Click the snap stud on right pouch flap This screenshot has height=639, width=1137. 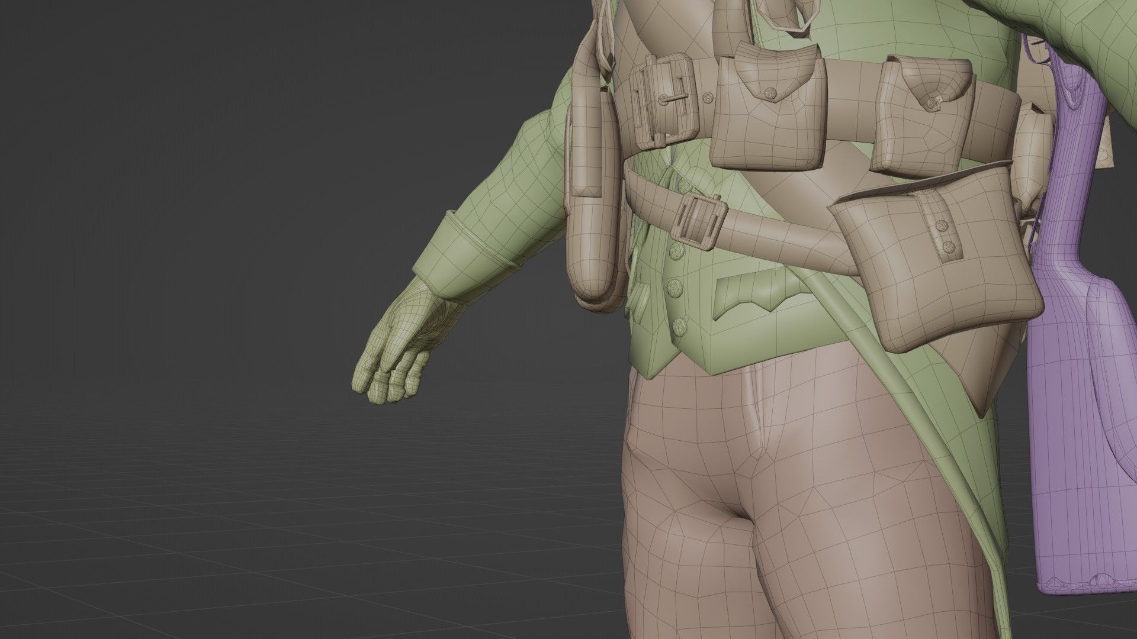coord(934,104)
